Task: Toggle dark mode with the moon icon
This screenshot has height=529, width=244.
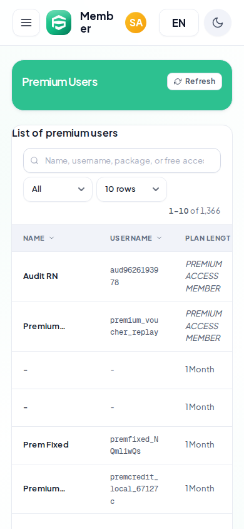Action: pos(218,23)
